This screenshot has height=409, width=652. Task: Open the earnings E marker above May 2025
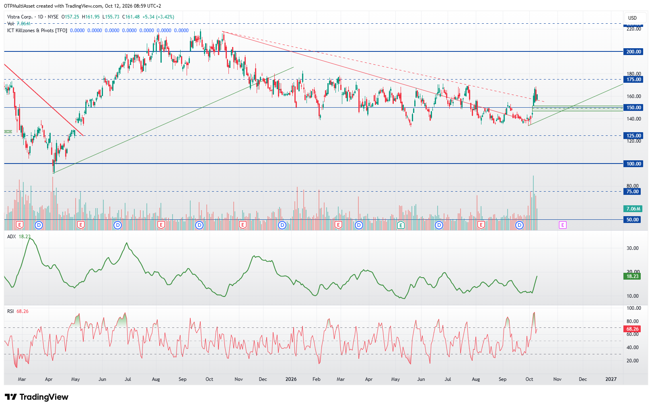[x=80, y=225]
